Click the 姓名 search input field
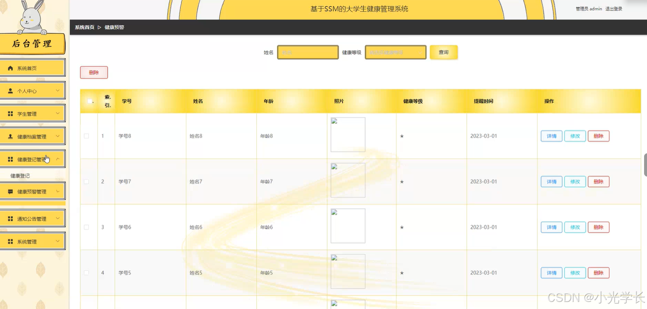Viewport: 647px width, 309px height. [x=308, y=52]
